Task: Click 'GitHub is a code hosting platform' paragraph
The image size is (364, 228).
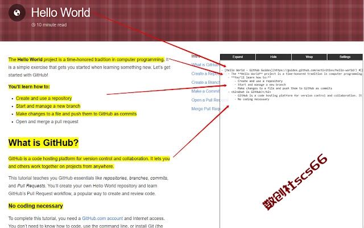Action: (89, 162)
